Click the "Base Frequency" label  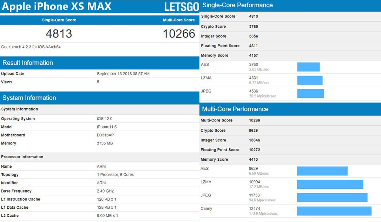(x=16, y=191)
